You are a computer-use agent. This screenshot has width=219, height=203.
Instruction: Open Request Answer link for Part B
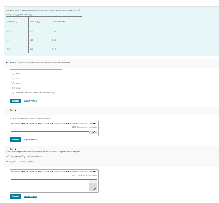tap(30, 140)
